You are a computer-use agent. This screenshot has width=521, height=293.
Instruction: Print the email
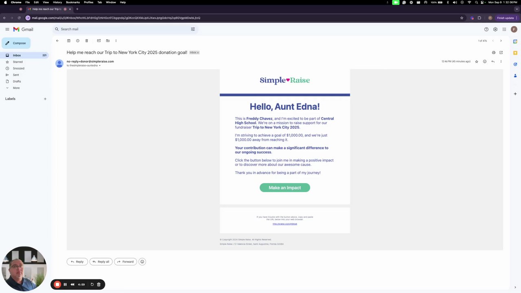pyautogui.click(x=494, y=52)
